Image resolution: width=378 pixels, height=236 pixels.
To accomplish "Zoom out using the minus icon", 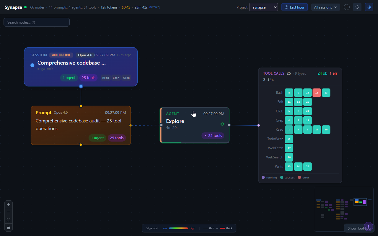I will pos(8,212).
